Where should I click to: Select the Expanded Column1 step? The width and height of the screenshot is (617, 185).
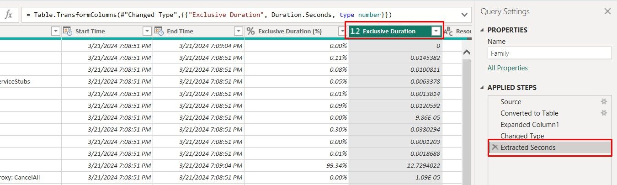pos(530,124)
